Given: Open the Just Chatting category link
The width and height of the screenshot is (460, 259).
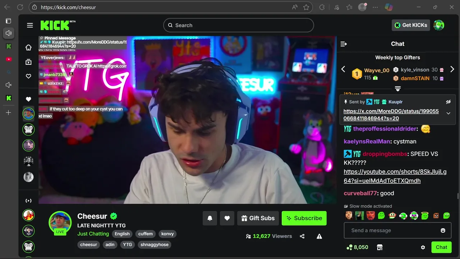Looking at the screenshot, I should click(93, 234).
